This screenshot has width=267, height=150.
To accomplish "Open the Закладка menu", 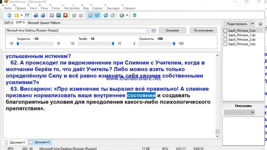I will click(x=113, y=8).
